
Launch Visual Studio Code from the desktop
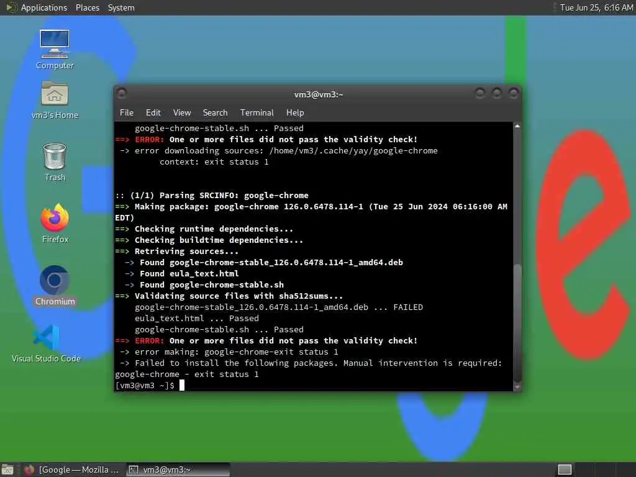click(x=46, y=343)
